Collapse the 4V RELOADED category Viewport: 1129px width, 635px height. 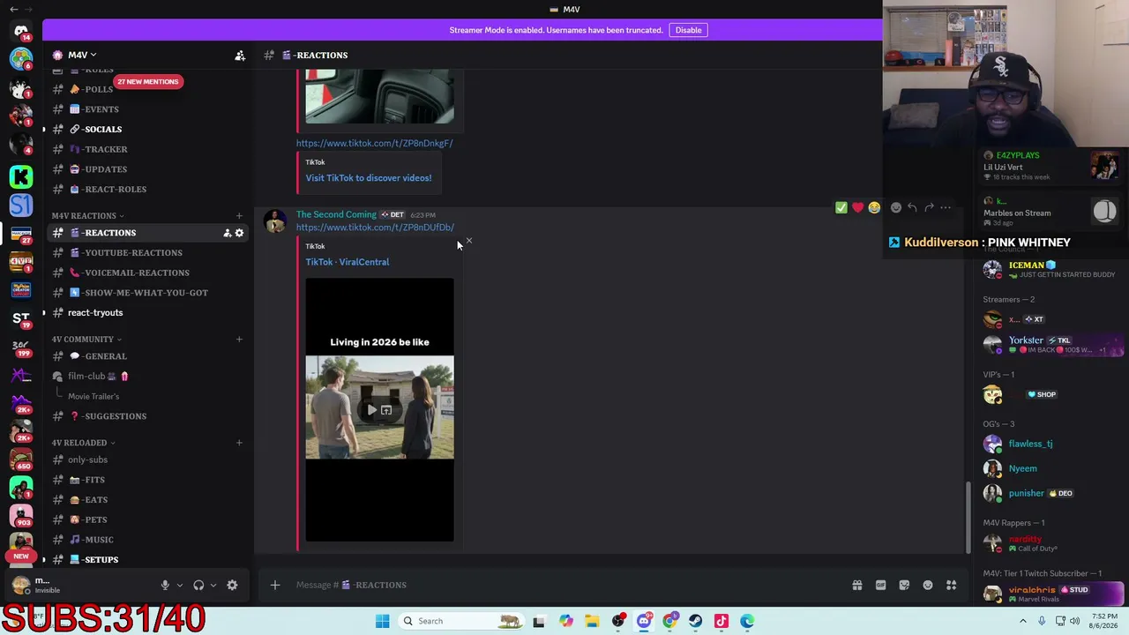[x=83, y=443]
